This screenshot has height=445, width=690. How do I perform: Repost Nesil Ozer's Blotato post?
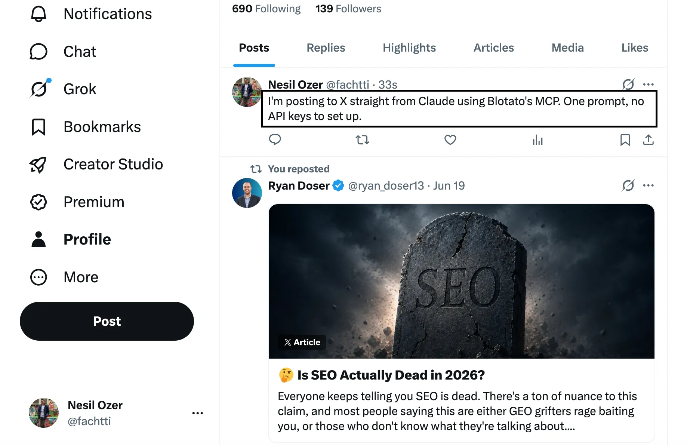(362, 140)
